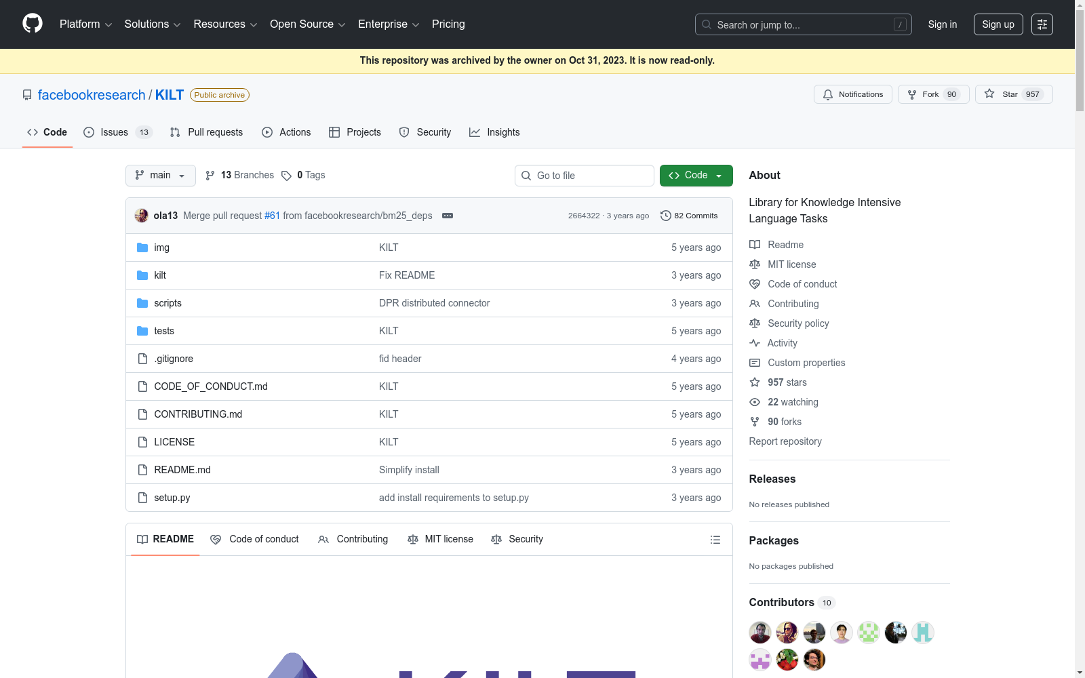This screenshot has height=678, width=1085.
Task: View the 82 Commits history
Action: 689,216
